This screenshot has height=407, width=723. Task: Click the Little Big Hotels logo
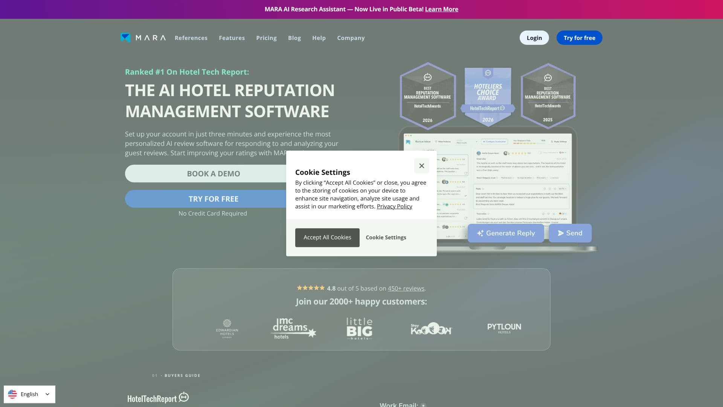tap(360, 329)
